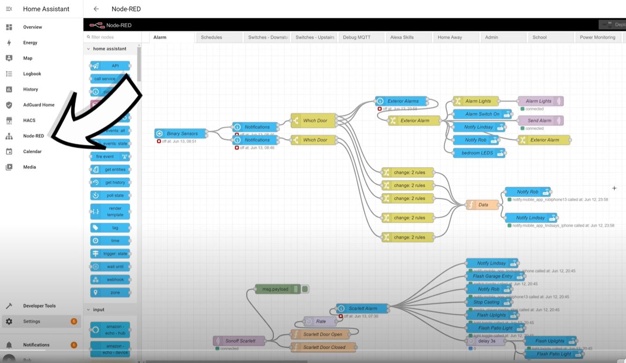Click the Exterior Alarms node

[x=401, y=101]
